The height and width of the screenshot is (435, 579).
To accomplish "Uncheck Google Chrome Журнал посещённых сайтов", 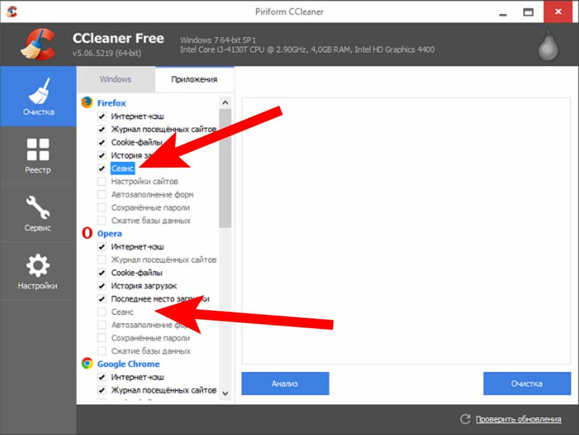I will coord(102,390).
